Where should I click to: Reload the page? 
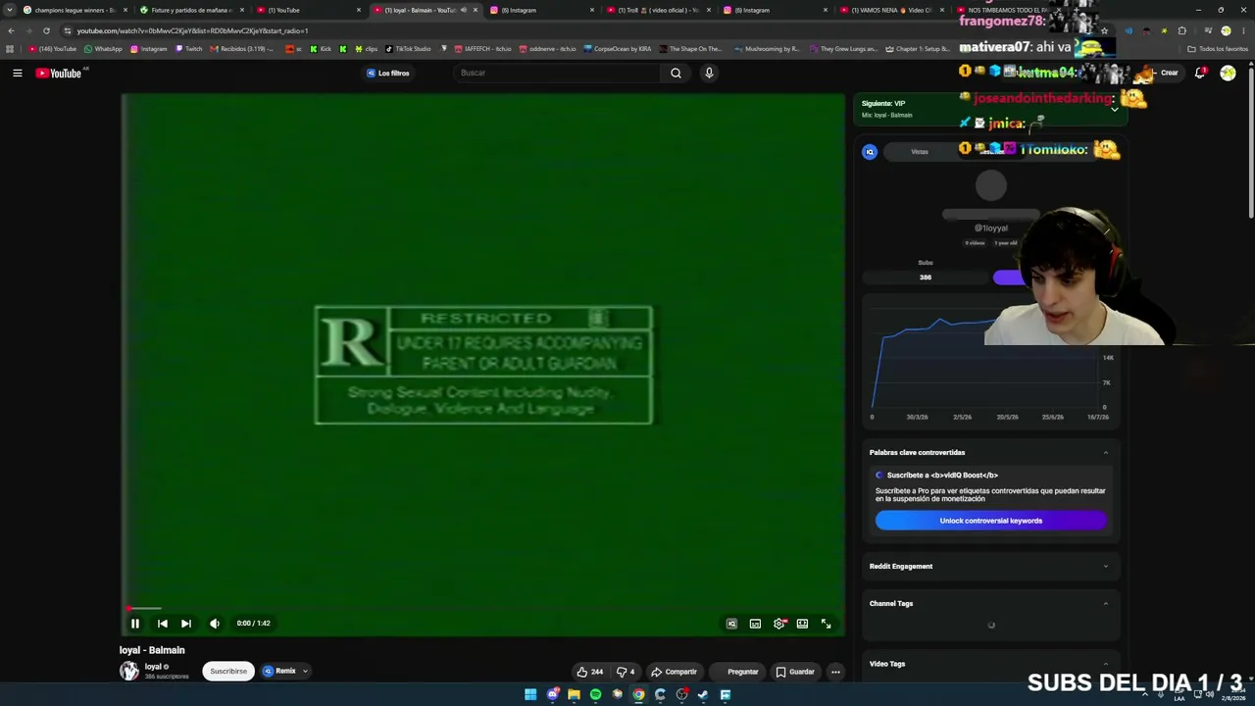46,30
